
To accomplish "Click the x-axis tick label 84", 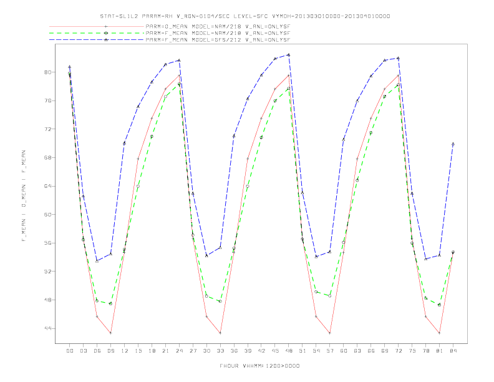I will (x=453, y=351).
